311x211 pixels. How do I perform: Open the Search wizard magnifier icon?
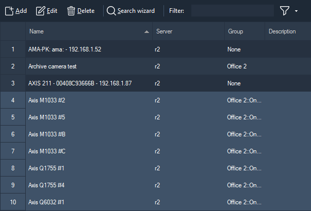[111, 11]
